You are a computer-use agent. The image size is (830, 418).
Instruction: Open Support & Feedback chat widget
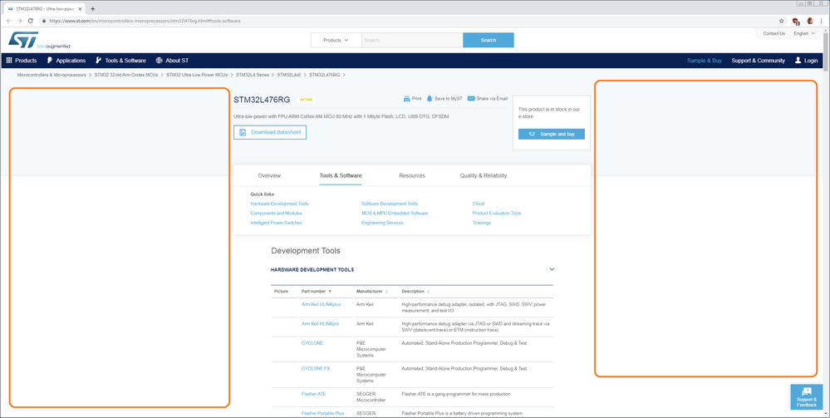806,396
